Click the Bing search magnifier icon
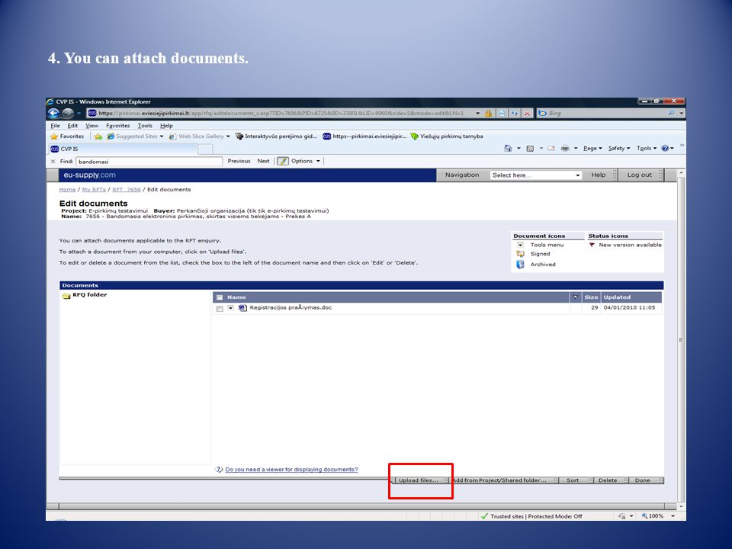This screenshot has width=732, height=549. [671, 113]
